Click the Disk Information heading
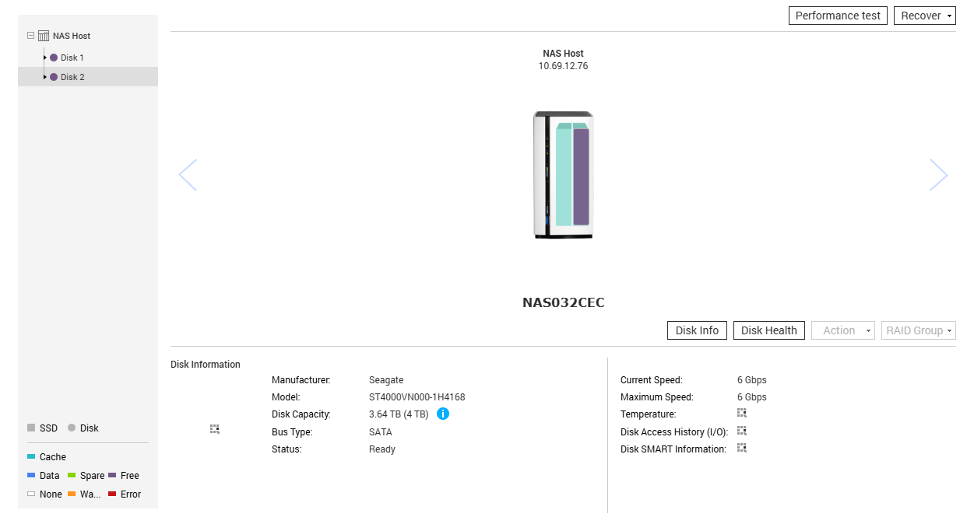The width and height of the screenshot is (974, 524). pos(206,364)
